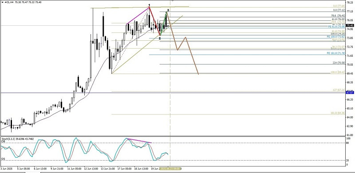
Task: Click the OB overbought level label
Action: click(x=3, y=141)
